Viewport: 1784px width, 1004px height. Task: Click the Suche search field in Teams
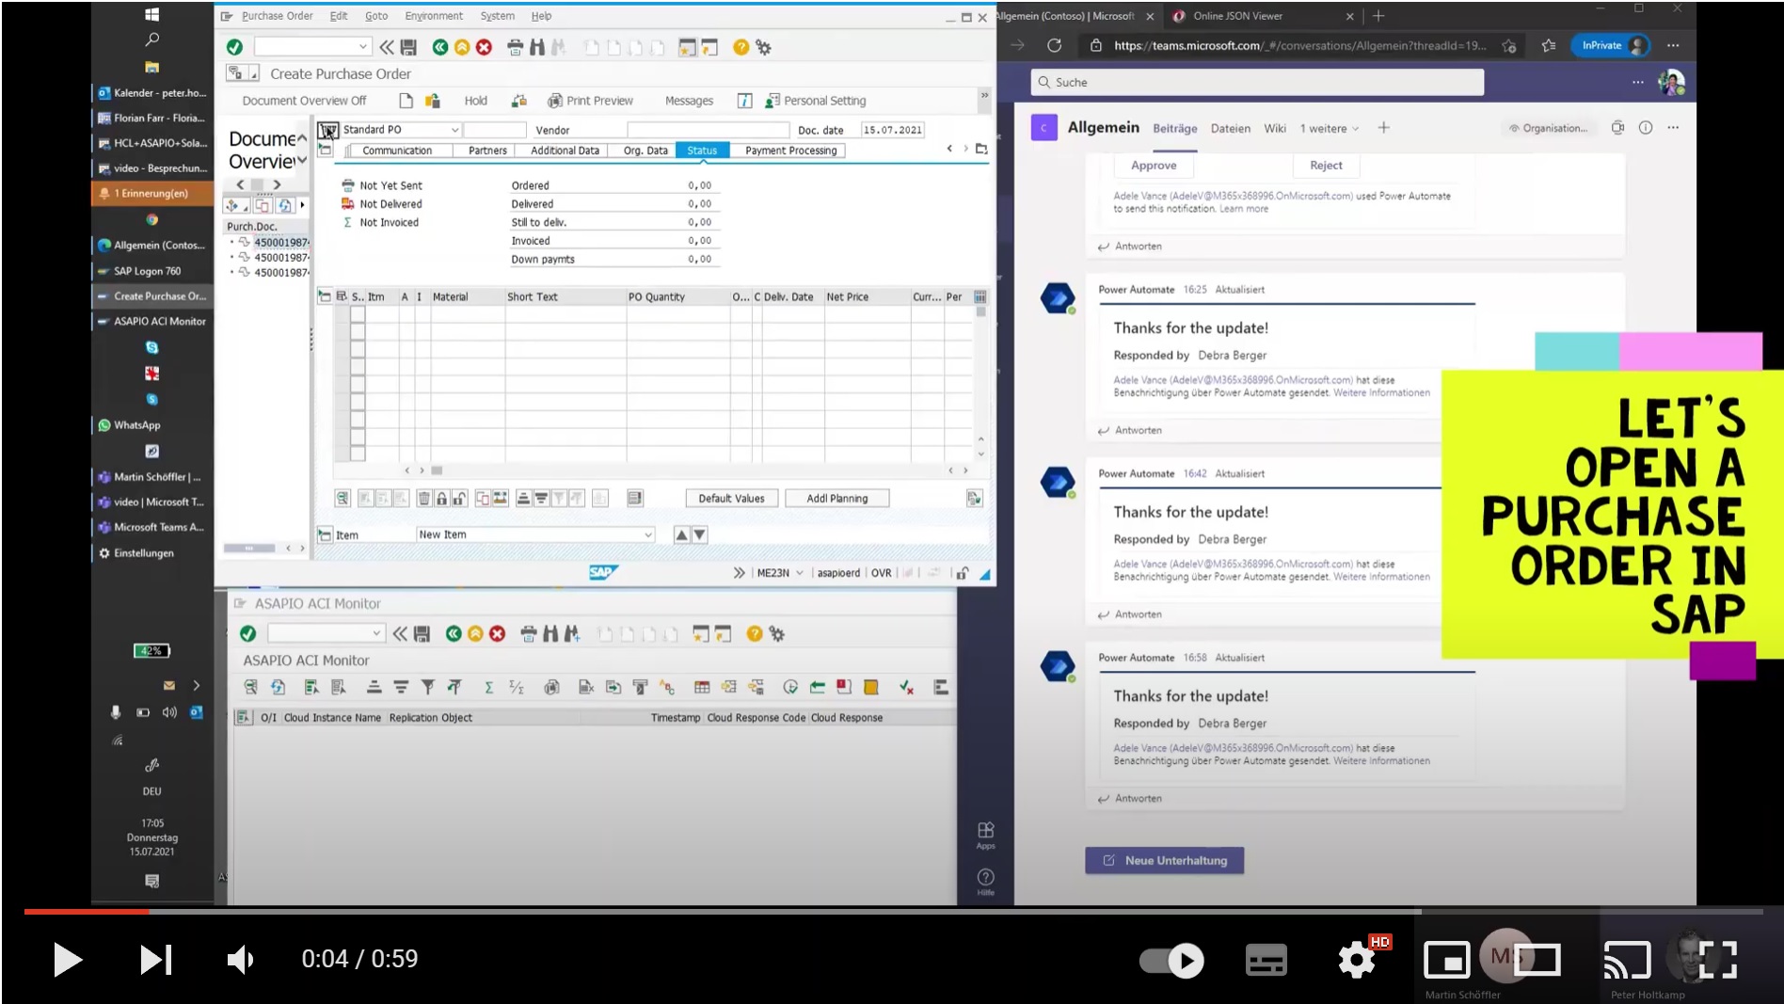tap(1256, 82)
